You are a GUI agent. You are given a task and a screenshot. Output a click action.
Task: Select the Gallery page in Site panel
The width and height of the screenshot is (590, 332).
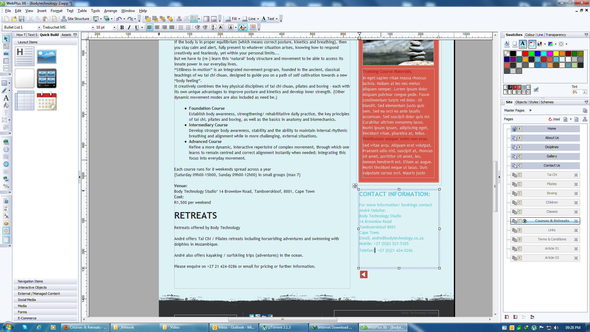pyautogui.click(x=552, y=156)
